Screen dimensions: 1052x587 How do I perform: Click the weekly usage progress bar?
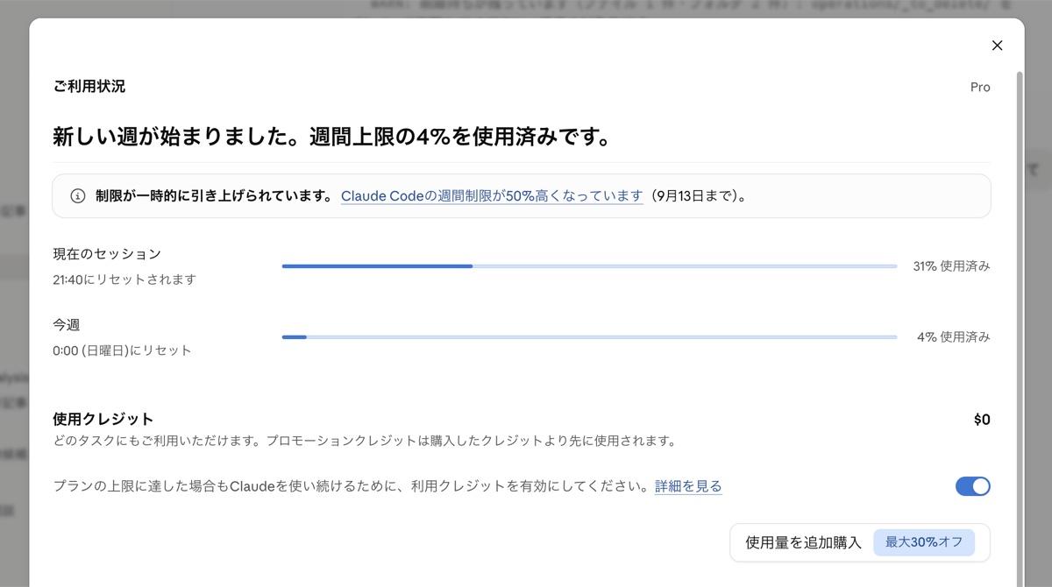pos(589,336)
